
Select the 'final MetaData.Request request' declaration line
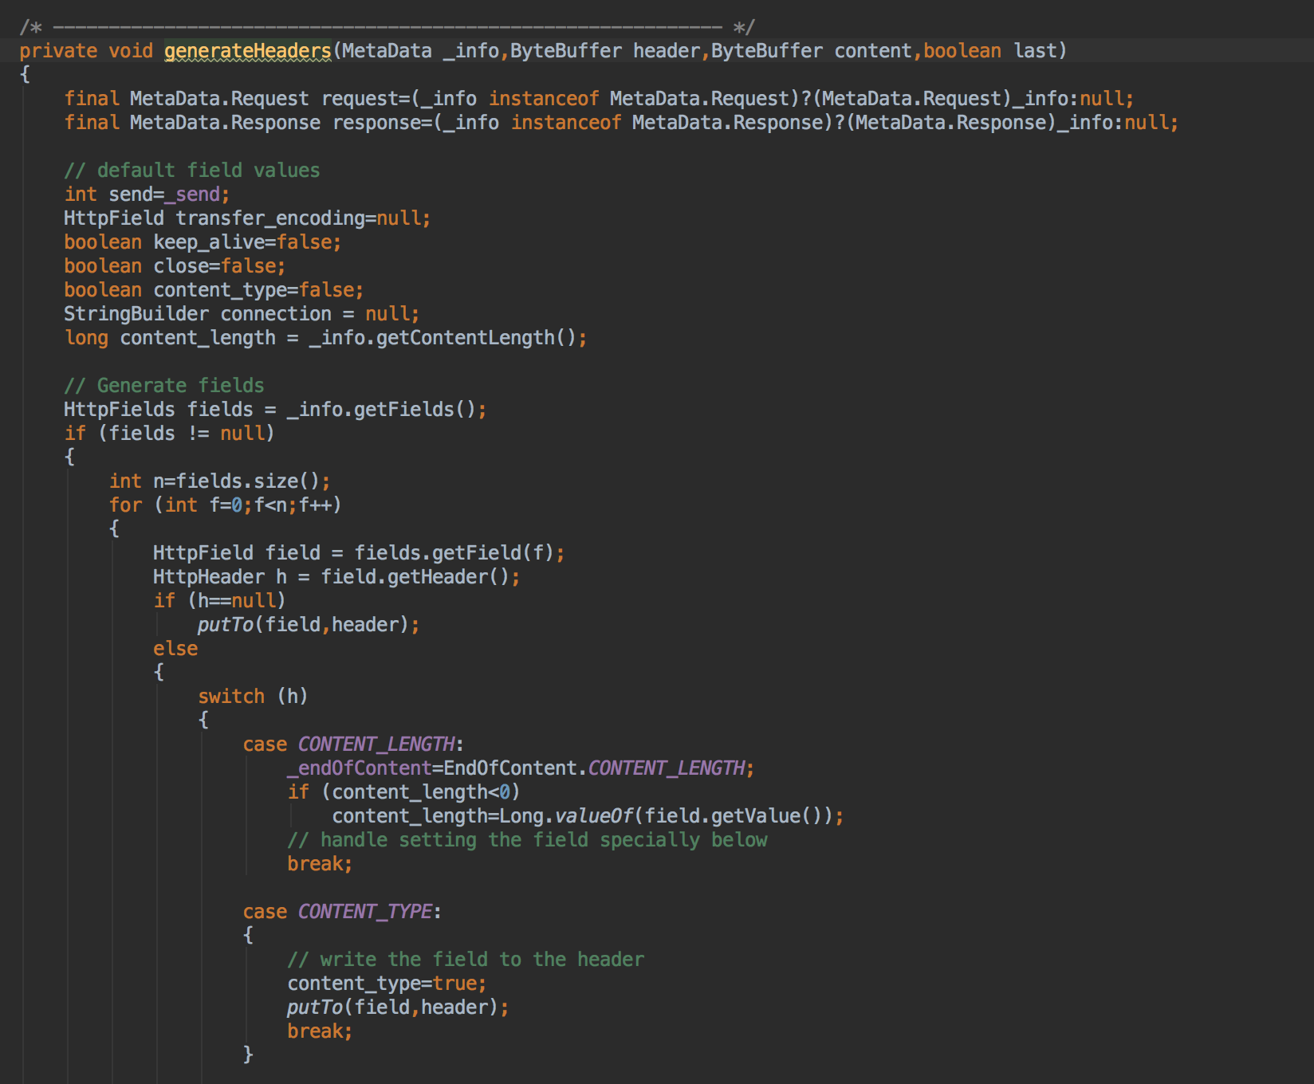tap(599, 99)
